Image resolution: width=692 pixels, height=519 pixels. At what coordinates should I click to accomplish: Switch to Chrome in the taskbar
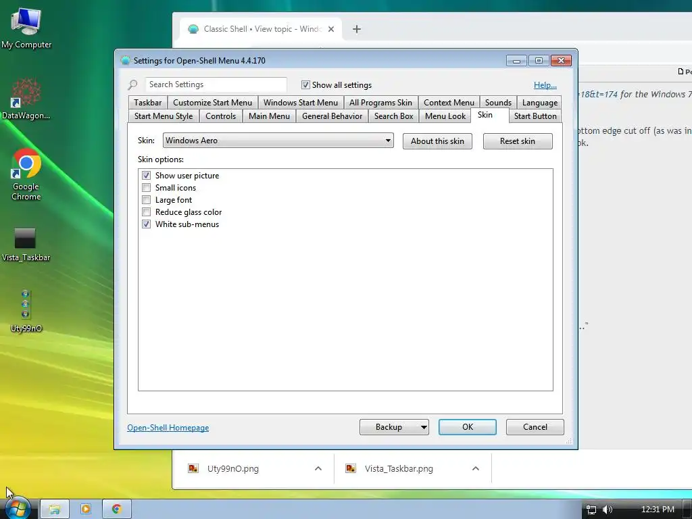[116, 510]
